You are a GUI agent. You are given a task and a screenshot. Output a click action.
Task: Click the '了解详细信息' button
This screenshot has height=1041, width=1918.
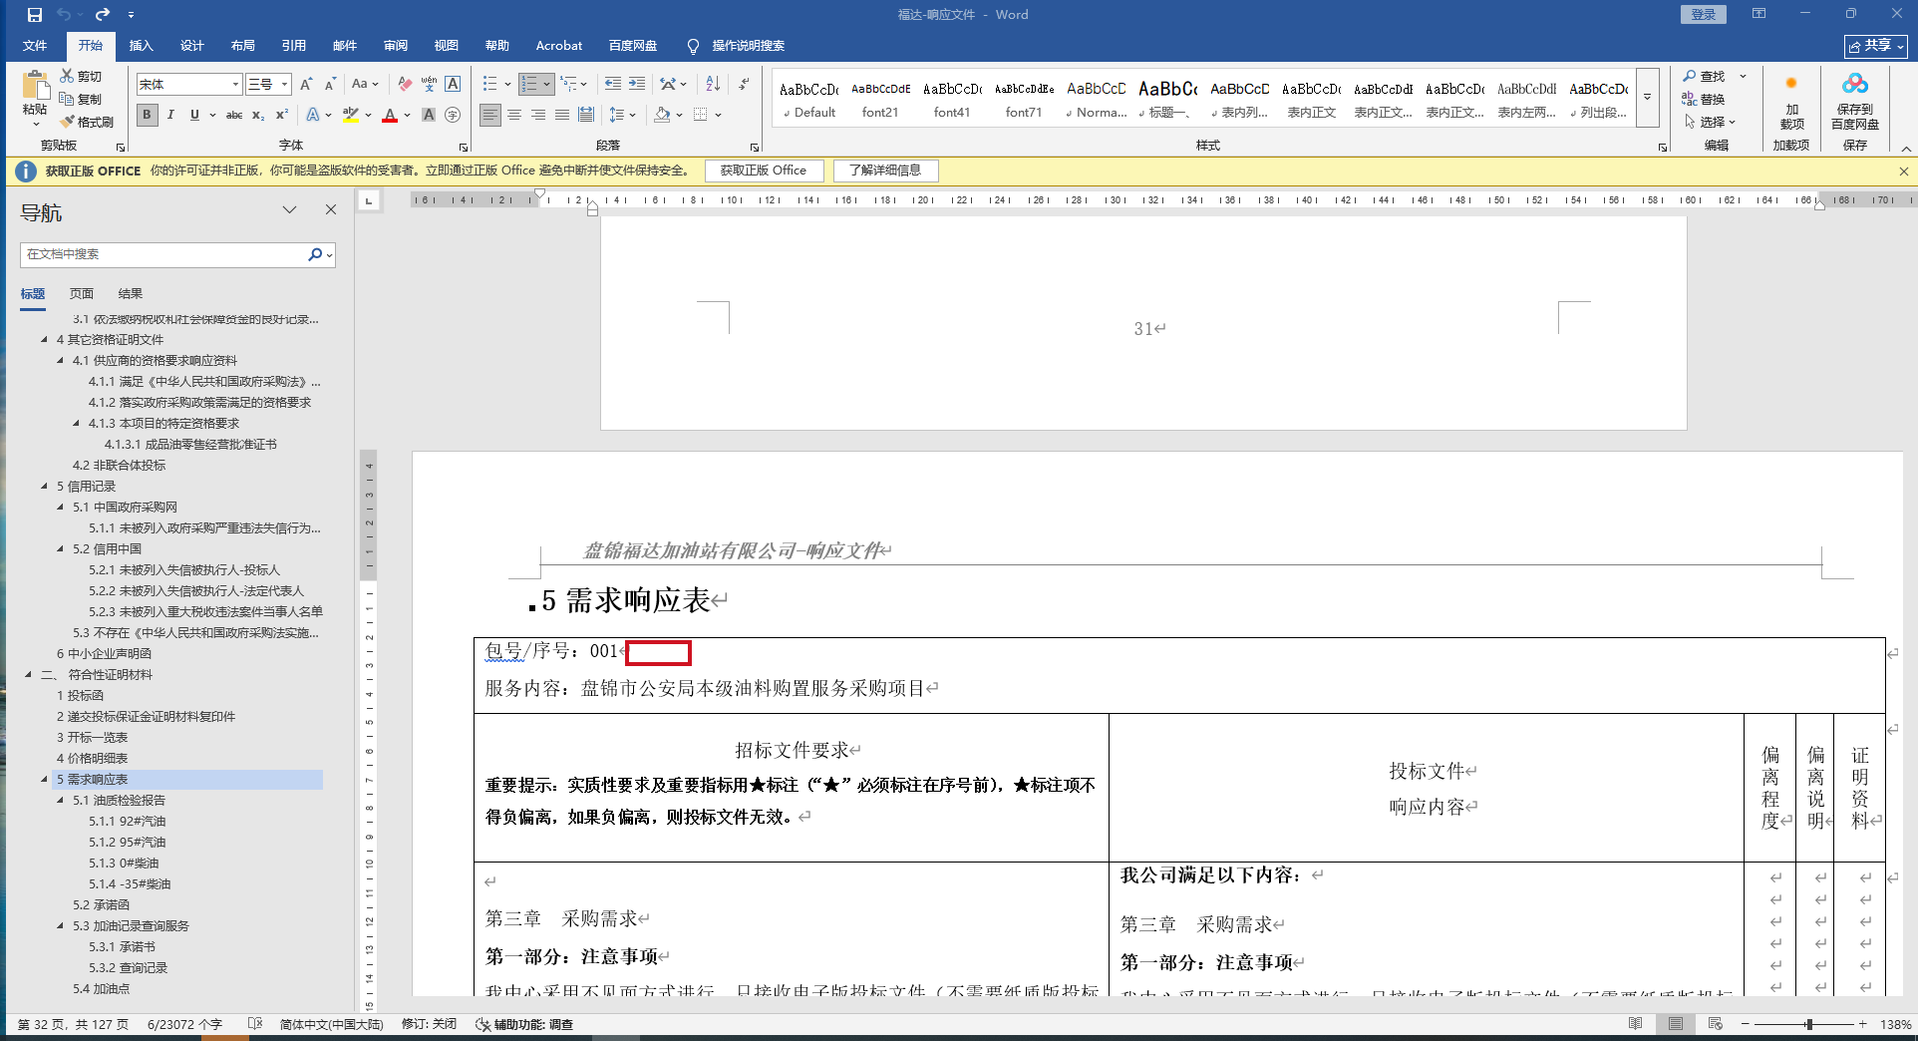885,171
